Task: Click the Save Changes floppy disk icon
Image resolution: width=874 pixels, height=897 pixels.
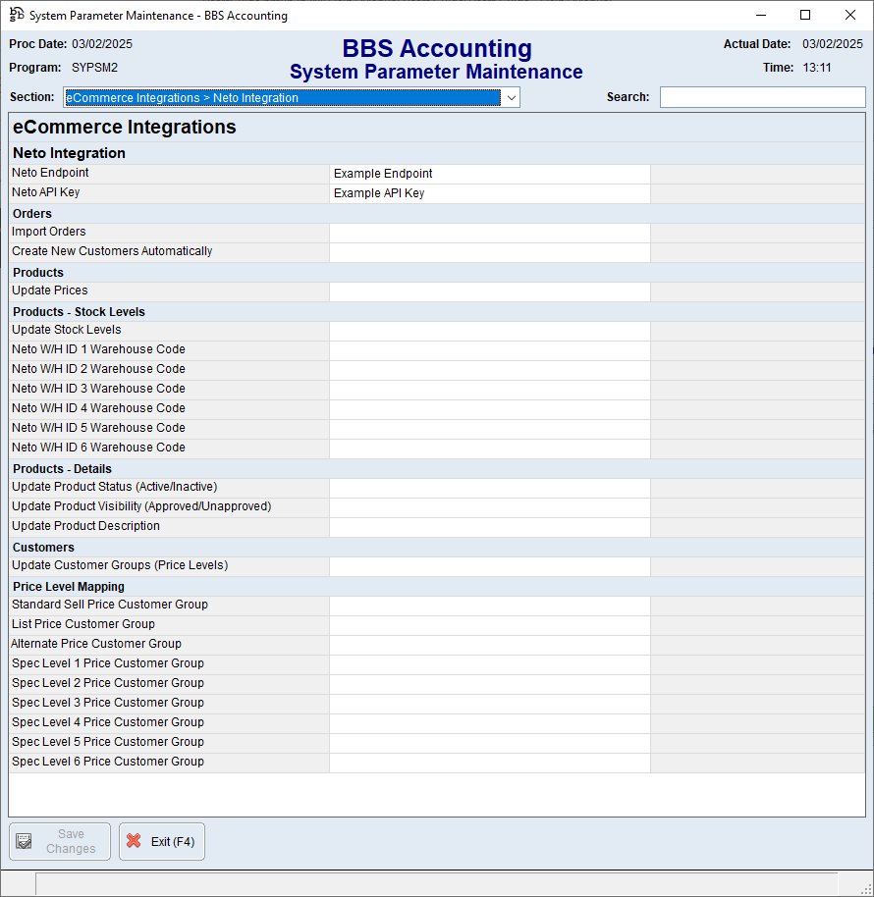Action: click(x=23, y=841)
